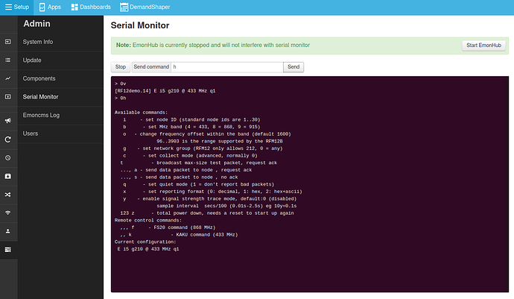Click the line graph icon in sidebar
Image resolution: width=514 pixels, height=299 pixels.
[8, 78]
